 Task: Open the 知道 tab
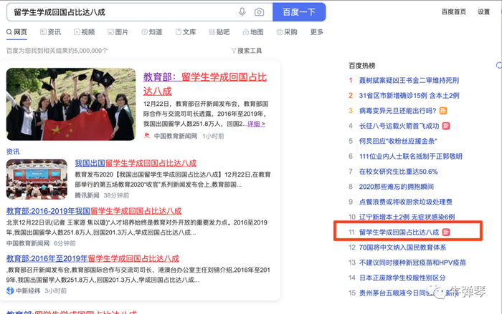coord(152,32)
